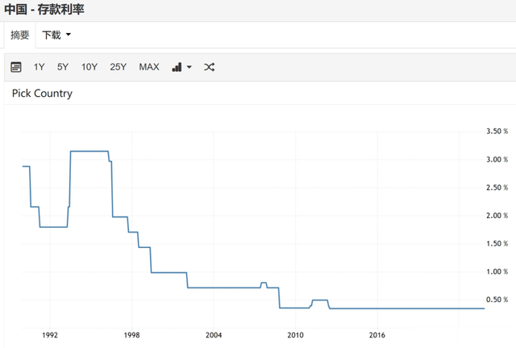The image size is (516, 348).
Task: Open the calendar date range picker
Action: click(x=16, y=67)
